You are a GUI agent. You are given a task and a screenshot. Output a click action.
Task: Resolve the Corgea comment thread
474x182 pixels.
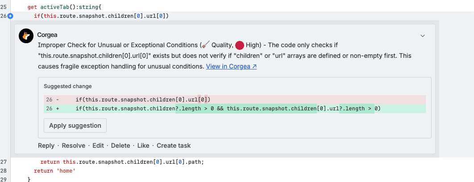(x=73, y=146)
